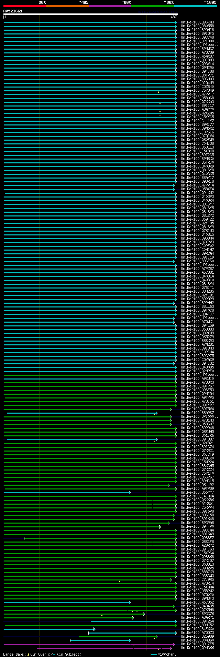Select hit UniRef100_B9MWC7

[197, 49]
